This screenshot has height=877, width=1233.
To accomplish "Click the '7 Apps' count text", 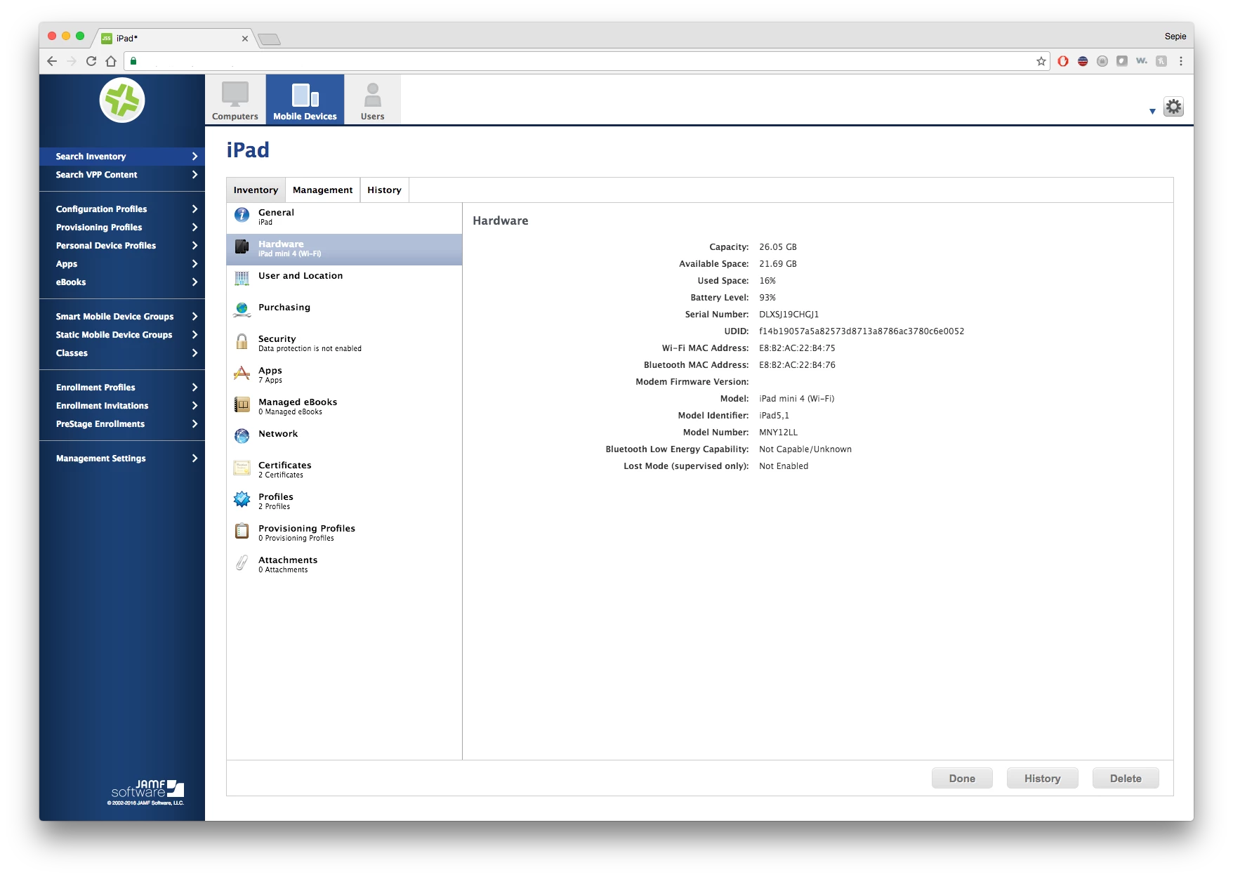I will [x=270, y=381].
